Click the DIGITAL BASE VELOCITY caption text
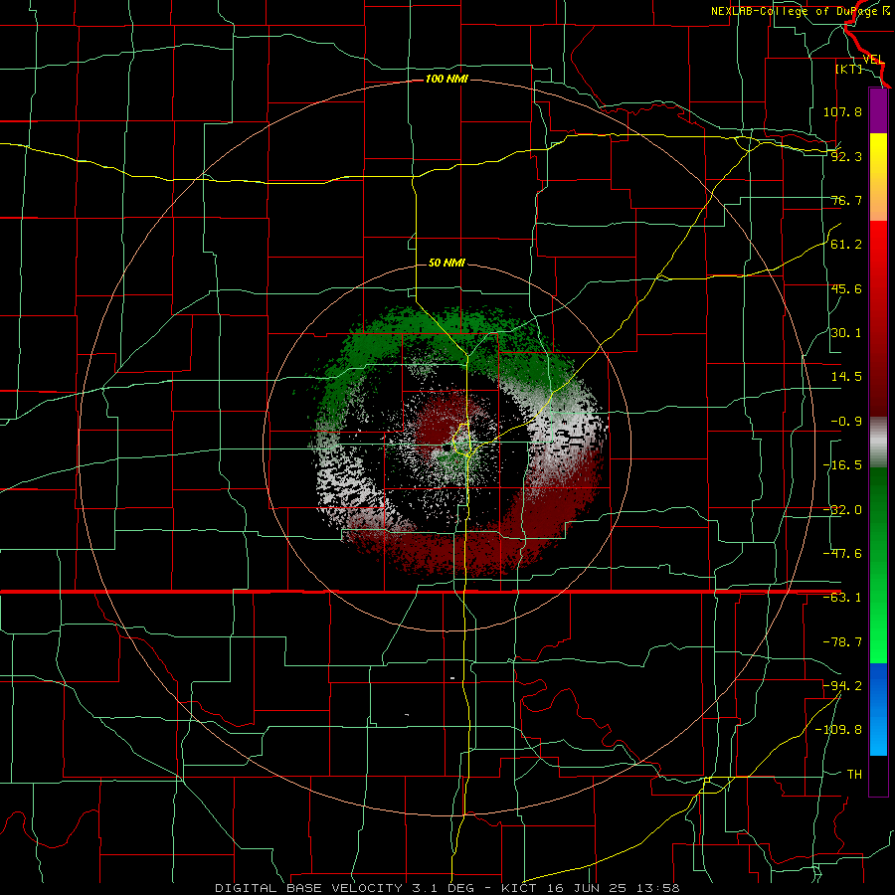Screen dimensions: 895x895 tap(308, 888)
